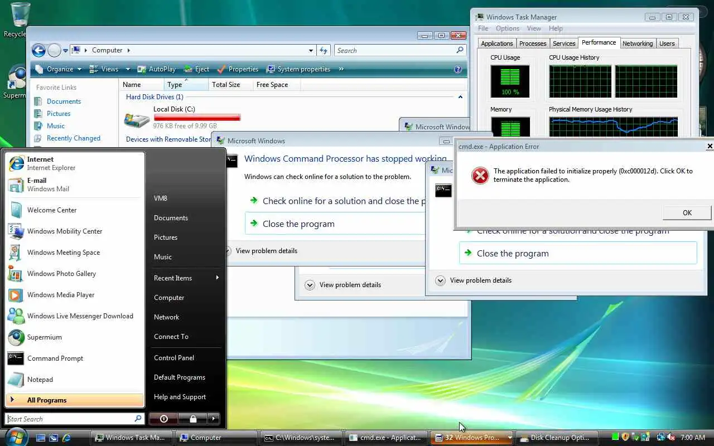Click the Start menu lock button
Screen dimensions: 714x446
(192, 419)
